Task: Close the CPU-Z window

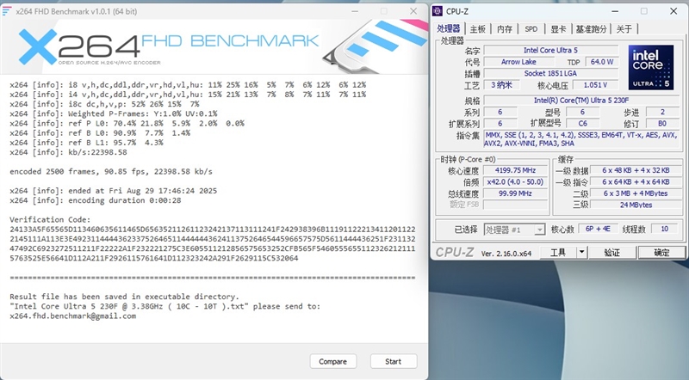Action: point(673,11)
